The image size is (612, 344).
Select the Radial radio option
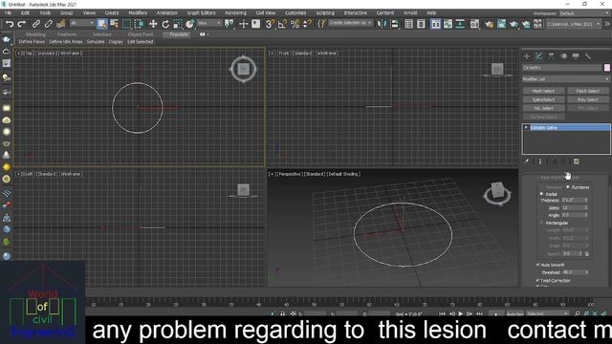pyautogui.click(x=541, y=194)
